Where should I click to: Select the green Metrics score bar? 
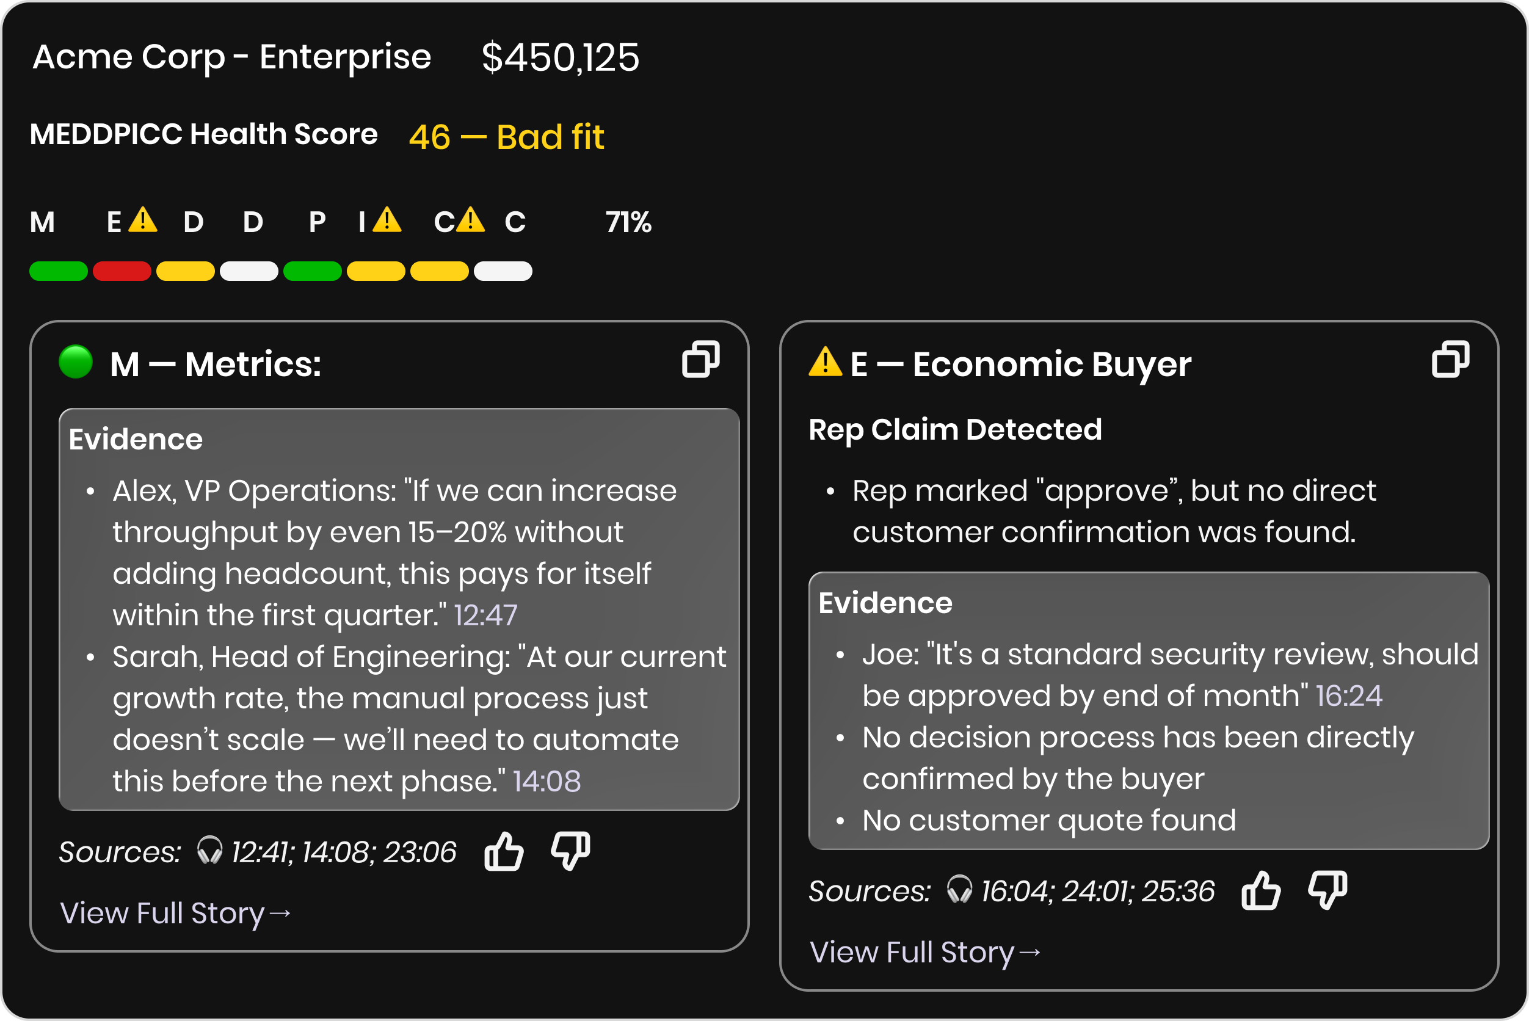pyautogui.click(x=59, y=271)
